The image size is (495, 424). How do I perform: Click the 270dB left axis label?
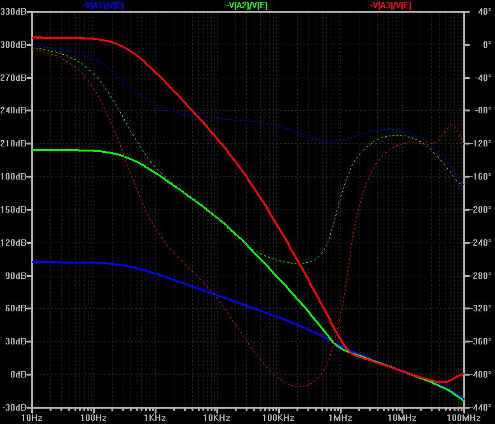click(x=13, y=78)
